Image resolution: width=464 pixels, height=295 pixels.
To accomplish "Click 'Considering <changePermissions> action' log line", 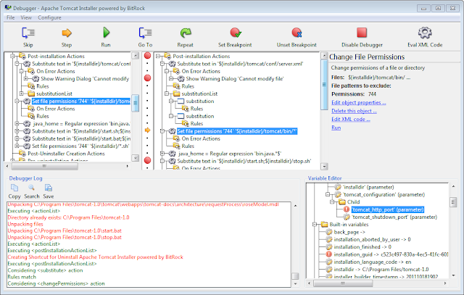I will pyautogui.click(x=57, y=283).
